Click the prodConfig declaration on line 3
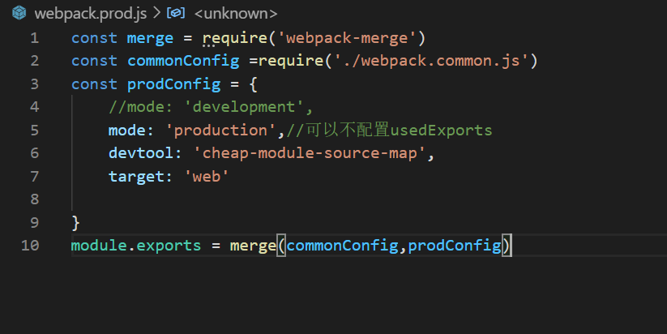The image size is (667, 334). click(x=174, y=84)
